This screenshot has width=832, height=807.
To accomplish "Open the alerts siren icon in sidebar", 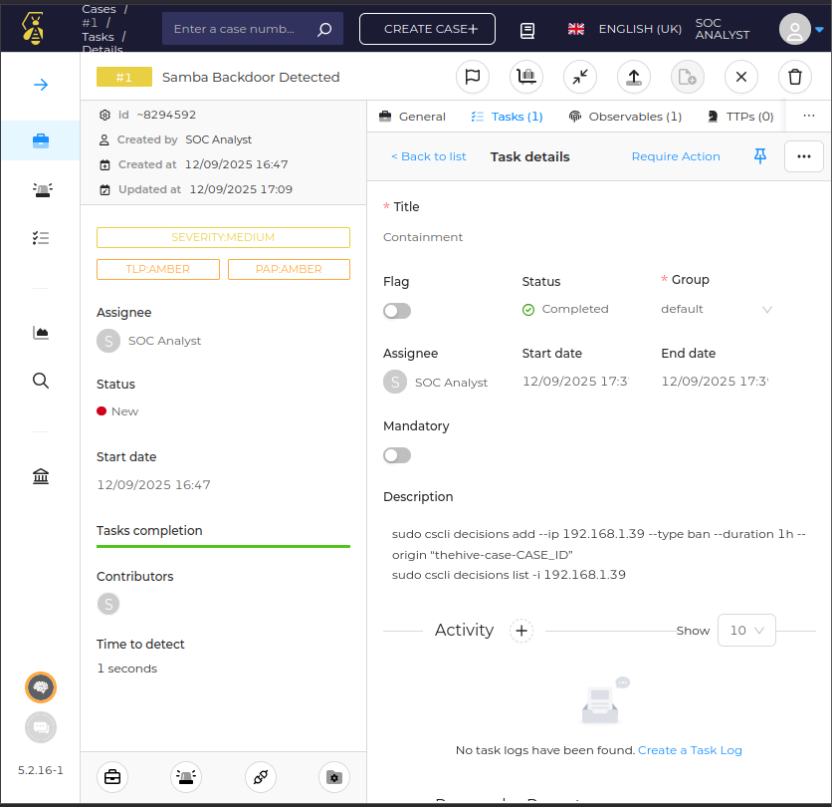I will tap(41, 189).
